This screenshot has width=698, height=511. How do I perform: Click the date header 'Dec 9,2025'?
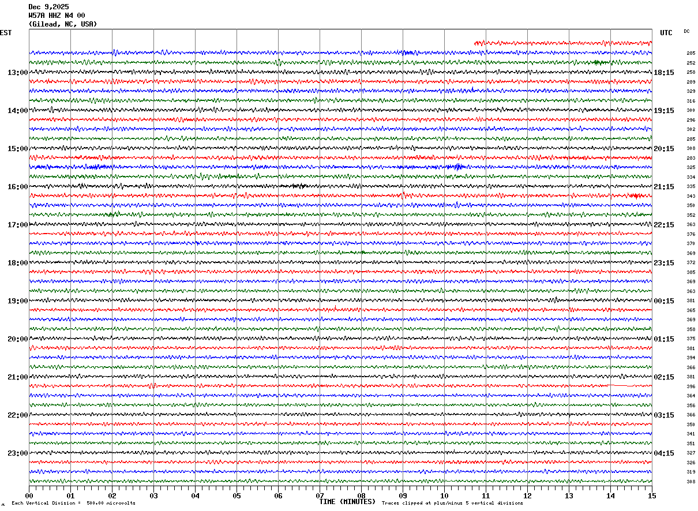(48, 7)
